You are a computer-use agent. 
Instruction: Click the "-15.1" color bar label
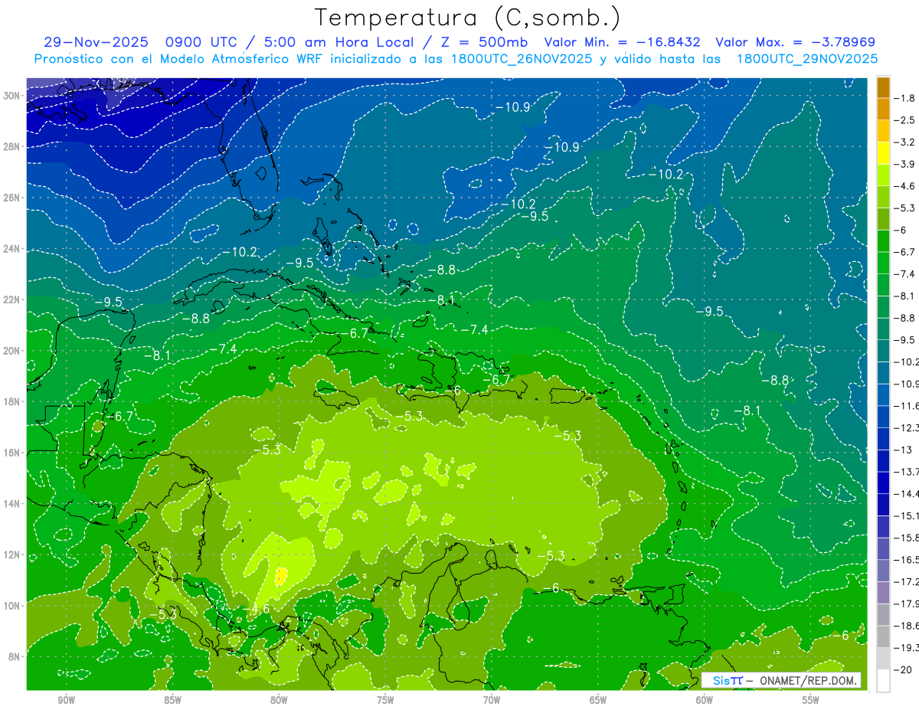click(x=907, y=515)
